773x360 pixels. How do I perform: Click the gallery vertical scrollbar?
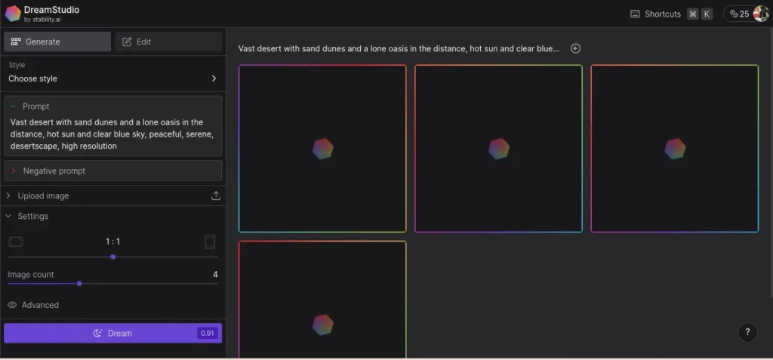pyautogui.click(x=771, y=163)
